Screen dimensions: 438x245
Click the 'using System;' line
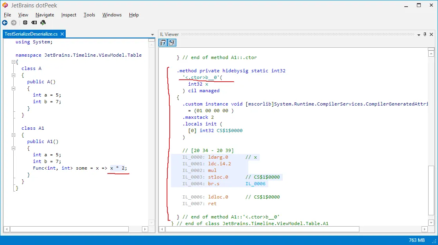pyautogui.click(x=34, y=42)
